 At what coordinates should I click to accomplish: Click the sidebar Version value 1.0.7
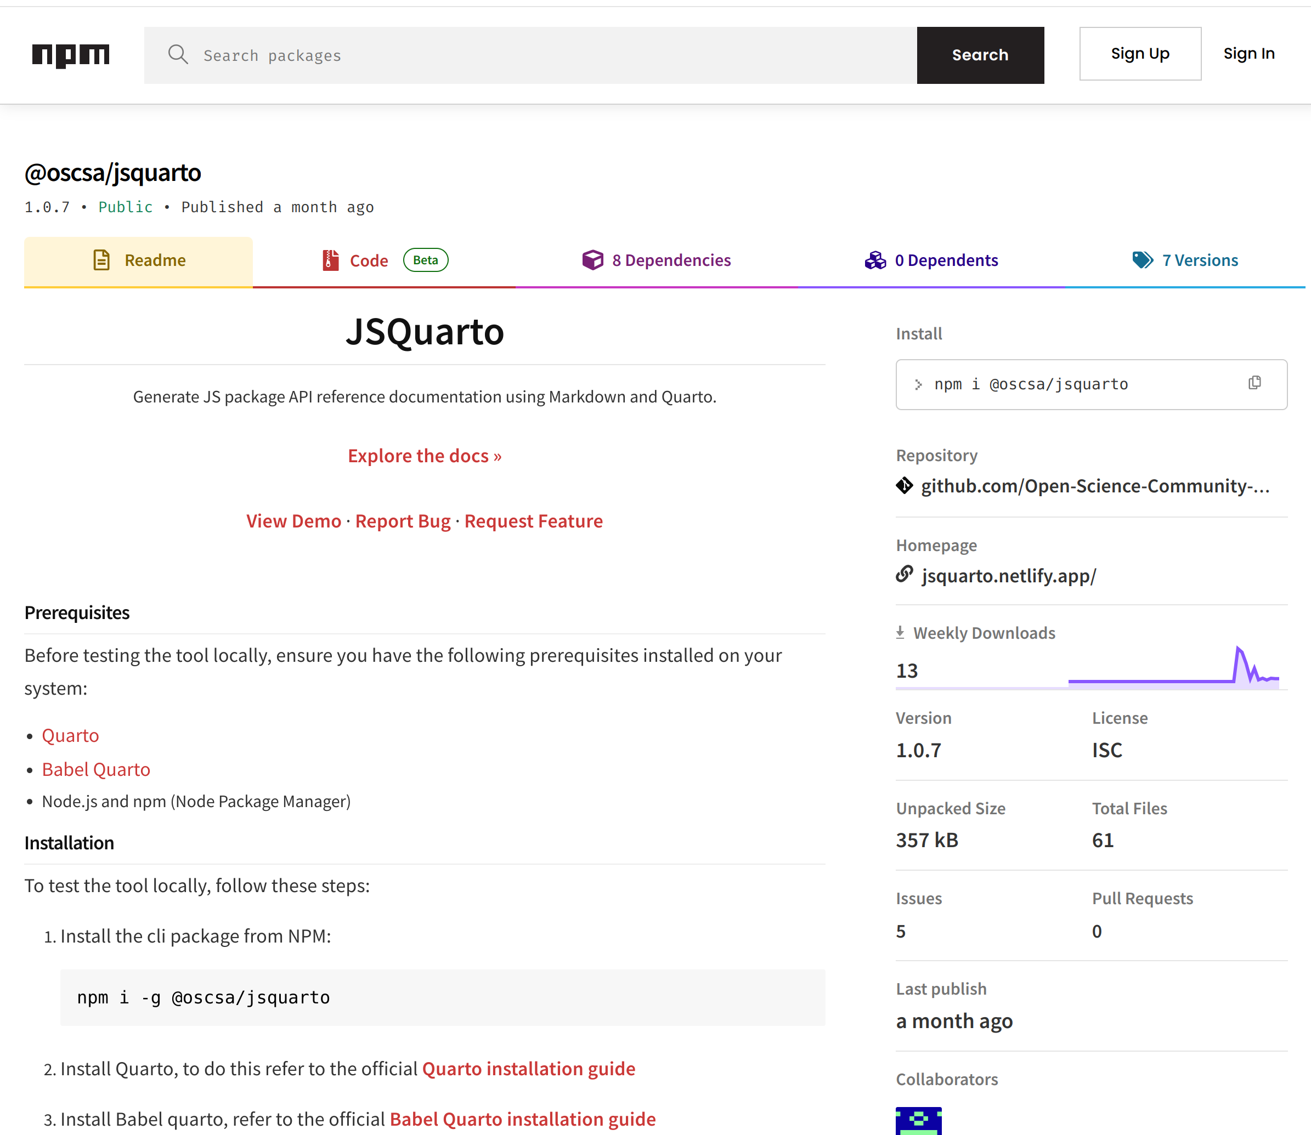click(919, 750)
